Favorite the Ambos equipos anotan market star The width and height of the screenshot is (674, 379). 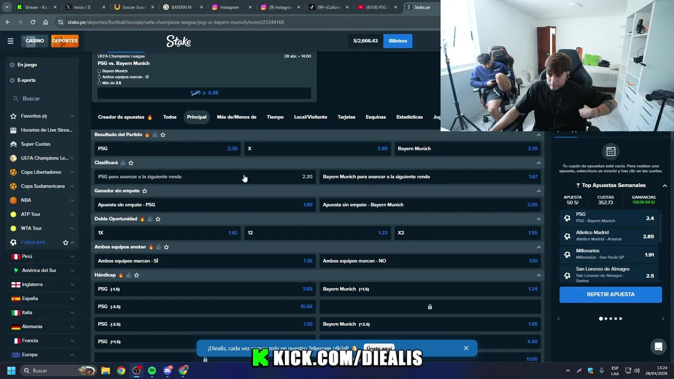tap(166, 247)
